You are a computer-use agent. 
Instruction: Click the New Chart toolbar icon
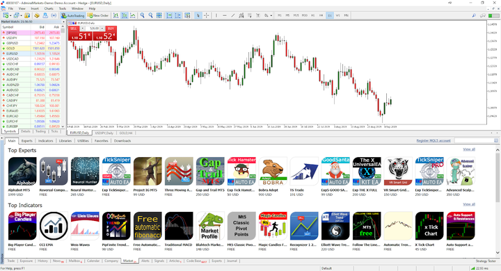6,15
